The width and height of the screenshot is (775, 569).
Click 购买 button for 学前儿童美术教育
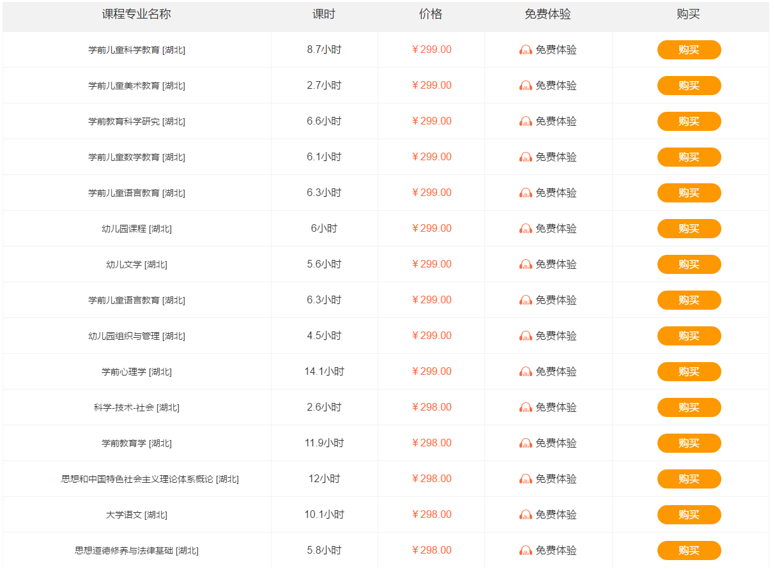click(689, 86)
